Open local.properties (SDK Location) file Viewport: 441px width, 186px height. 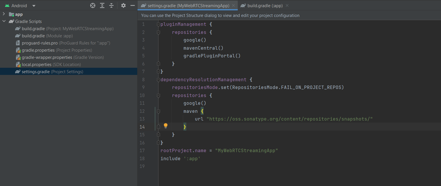click(48, 65)
